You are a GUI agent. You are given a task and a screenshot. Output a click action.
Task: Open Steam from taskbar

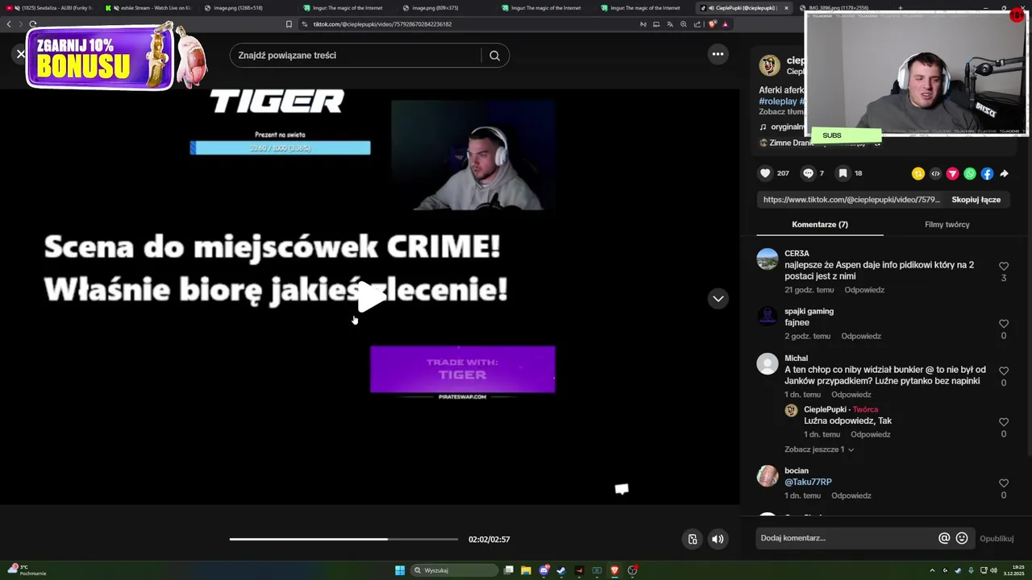tap(561, 570)
